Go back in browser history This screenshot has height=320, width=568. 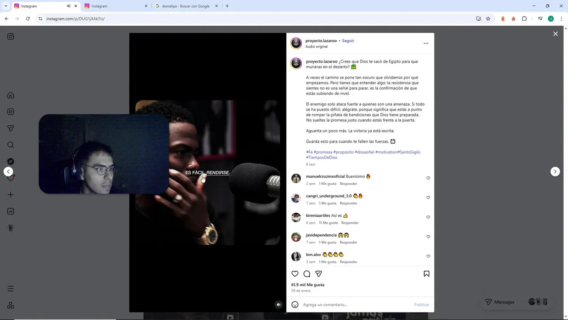coord(6,19)
